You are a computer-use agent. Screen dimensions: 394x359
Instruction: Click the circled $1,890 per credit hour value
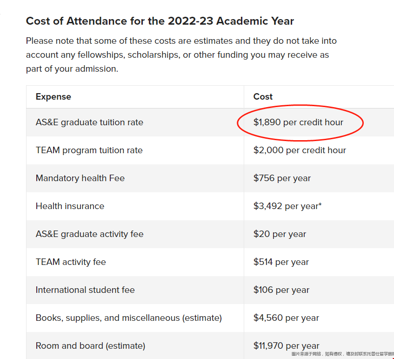298,122
